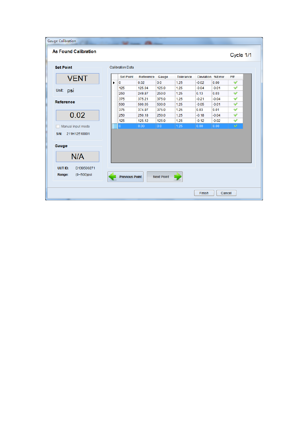300x424 pixels.
Task: Select reference cell 375.21
Action: point(146,99)
